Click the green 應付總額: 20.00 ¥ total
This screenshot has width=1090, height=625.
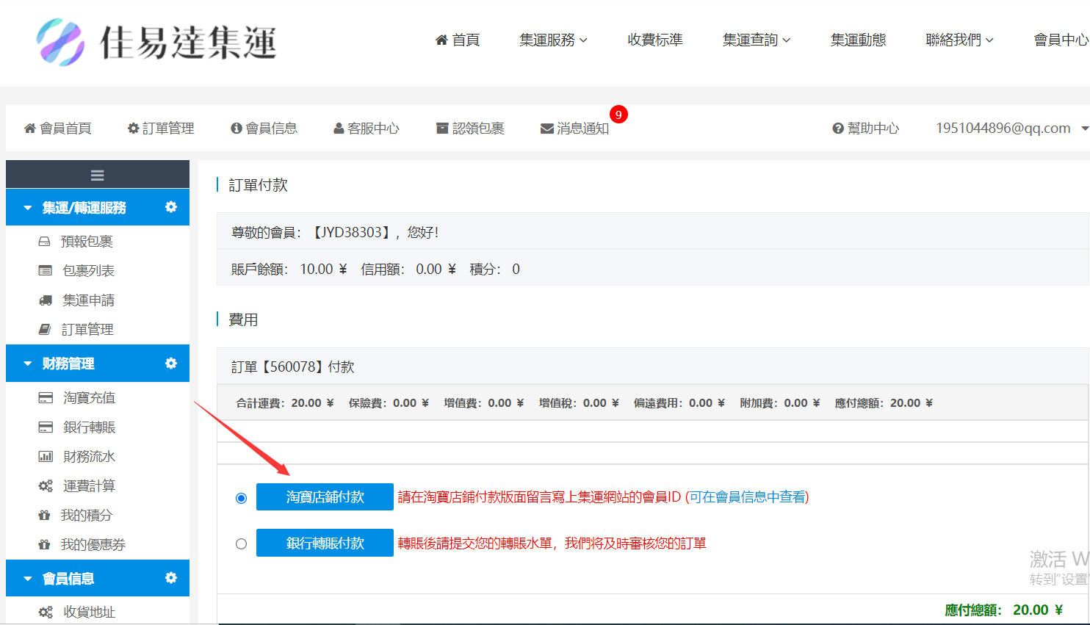1003,610
